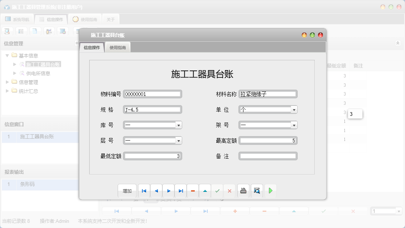Click the monitor-shaped toolbar icon
Image resolution: width=405 pixels, height=228 pixels.
pos(63,31)
